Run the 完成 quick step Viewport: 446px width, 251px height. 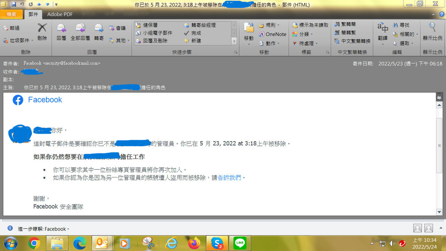[193, 33]
